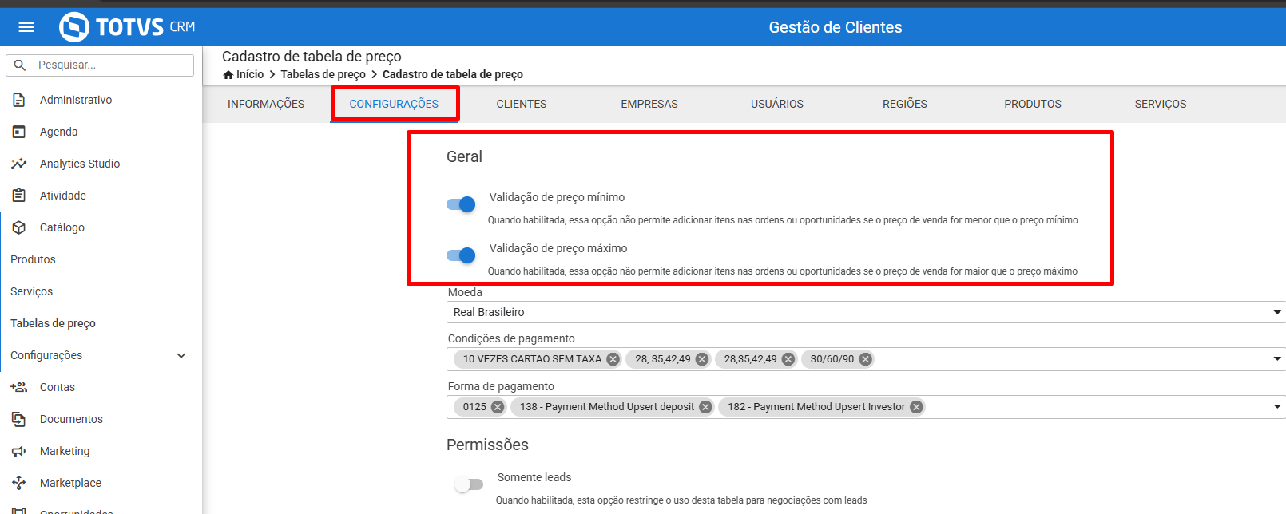Click the Analytics Studio chart icon
This screenshot has width=1286, height=514.
pos(19,164)
